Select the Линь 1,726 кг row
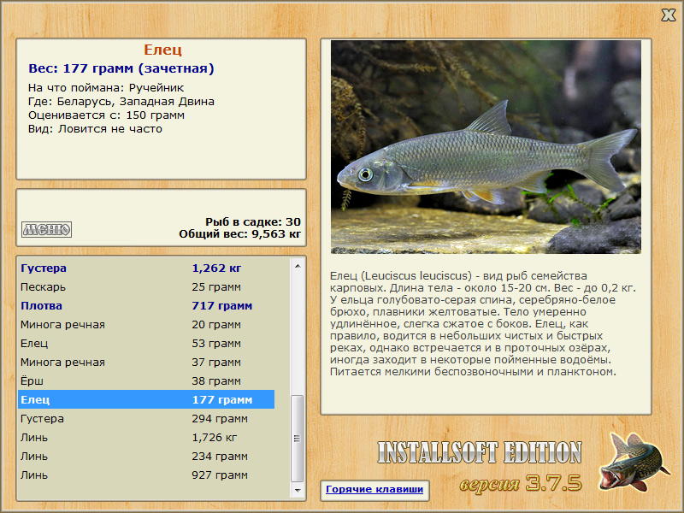This screenshot has width=684, height=513. tap(146, 437)
